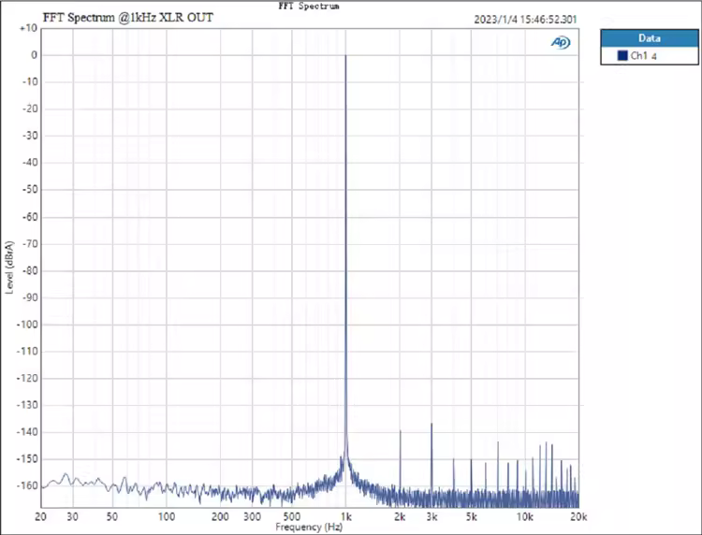702x535 pixels.
Task: Click the Data legend header
Action: click(649, 38)
